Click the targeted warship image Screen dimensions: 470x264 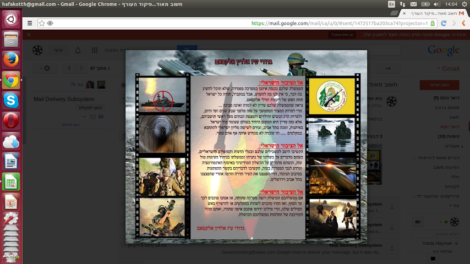click(x=162, y=95)
